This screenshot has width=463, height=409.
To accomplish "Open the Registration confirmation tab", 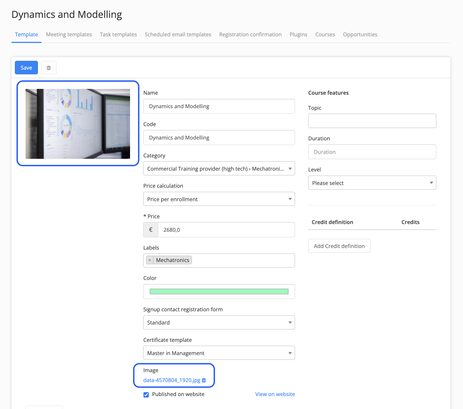I will point(250,34).
